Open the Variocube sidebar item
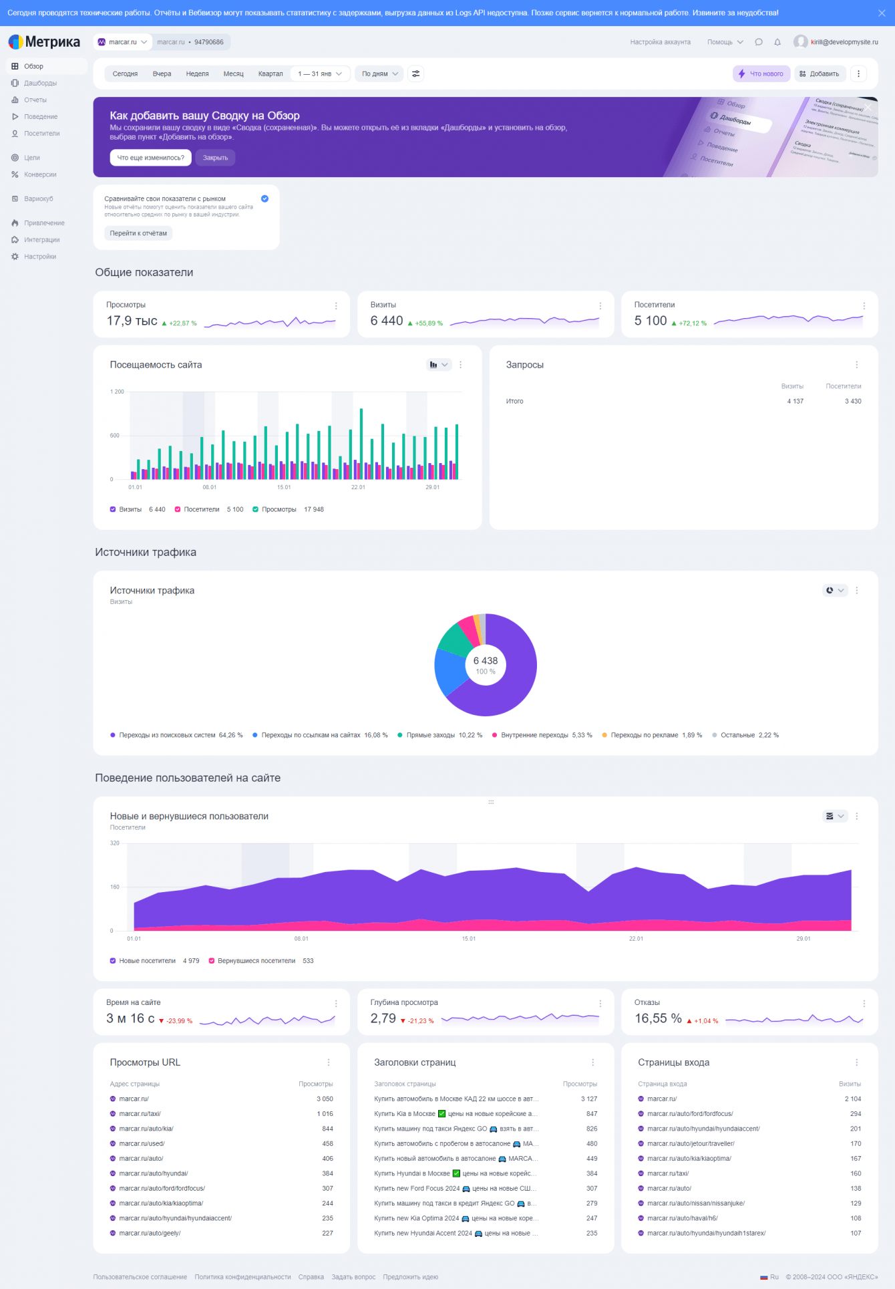Viewport: 895px width, 1289px height. [38, 199]
